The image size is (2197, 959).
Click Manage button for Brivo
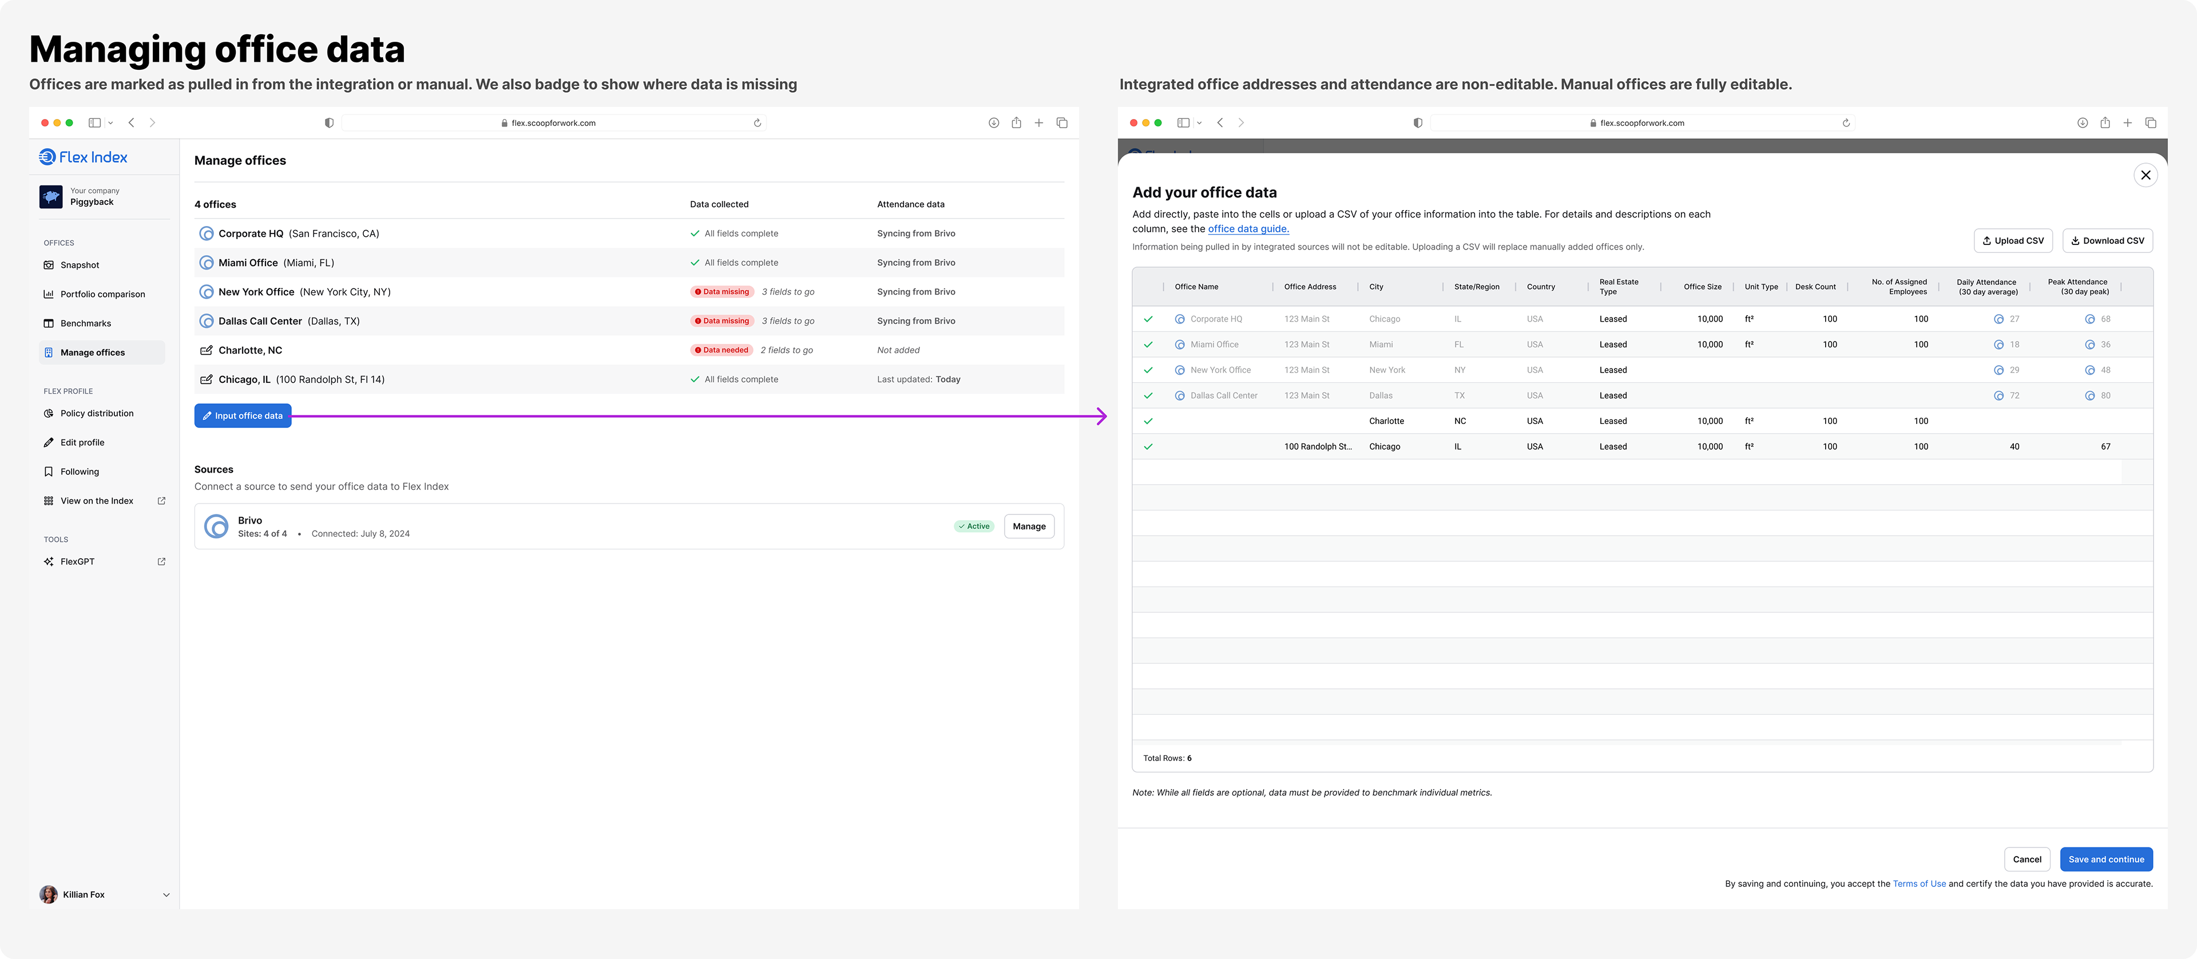click(1029, 526)
